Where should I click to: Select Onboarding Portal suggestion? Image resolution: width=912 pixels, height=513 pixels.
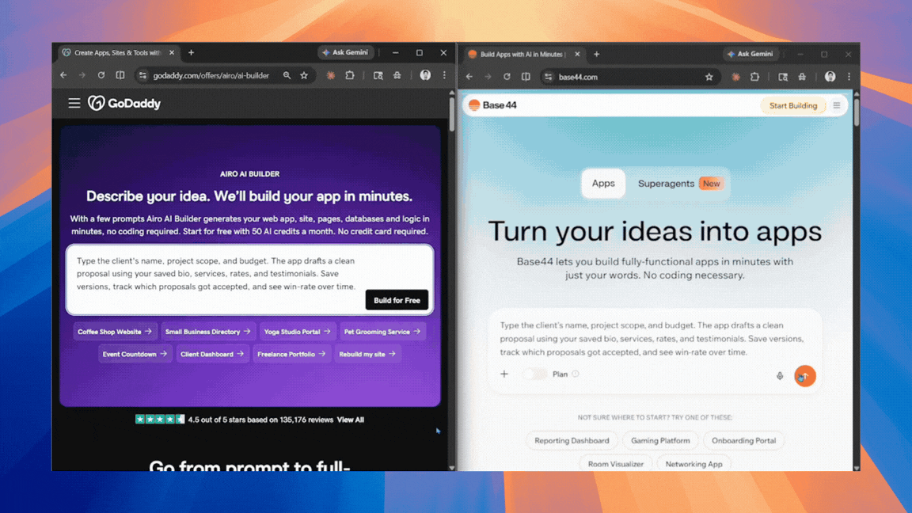743,440
